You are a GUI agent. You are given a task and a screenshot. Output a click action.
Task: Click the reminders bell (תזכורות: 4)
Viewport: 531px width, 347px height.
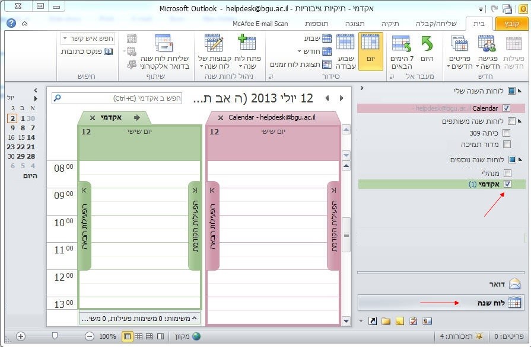point(479,336)
